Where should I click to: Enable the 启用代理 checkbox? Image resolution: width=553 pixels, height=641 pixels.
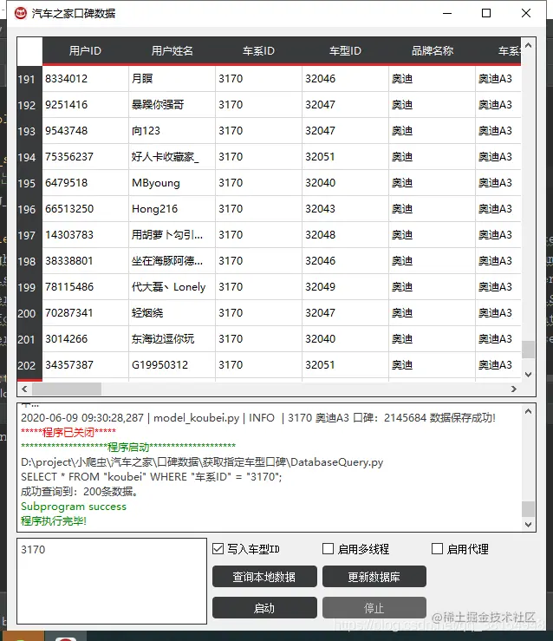coord(437,548)
